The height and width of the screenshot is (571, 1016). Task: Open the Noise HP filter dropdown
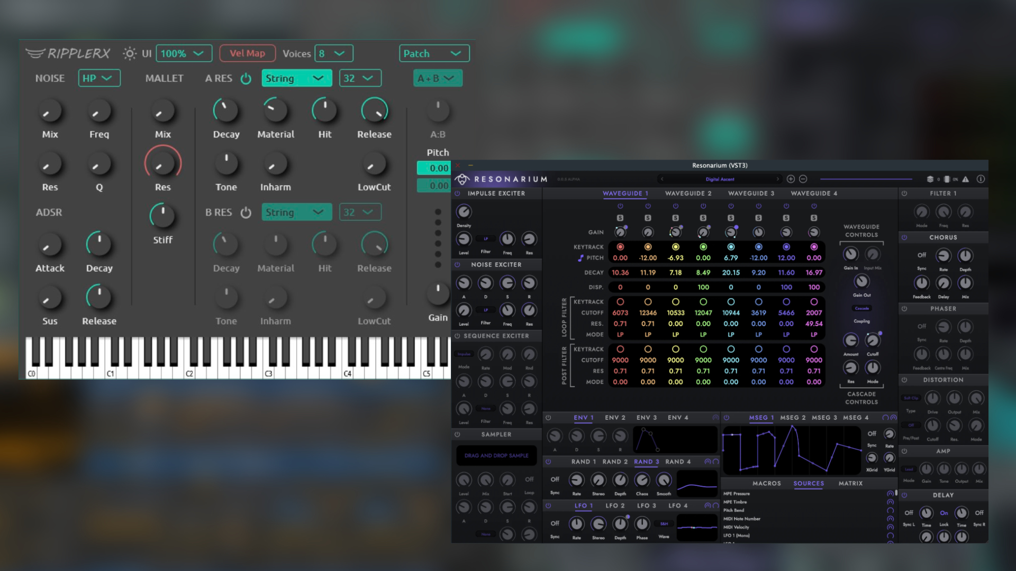99,78
